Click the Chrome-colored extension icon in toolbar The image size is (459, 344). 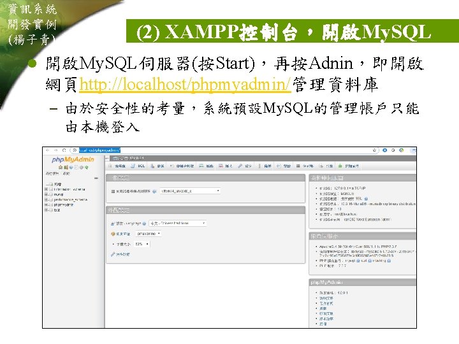402,150
